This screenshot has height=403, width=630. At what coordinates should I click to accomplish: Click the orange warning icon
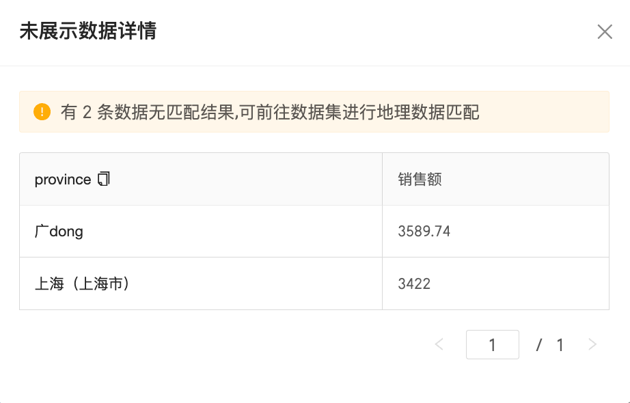click(42, 112)
